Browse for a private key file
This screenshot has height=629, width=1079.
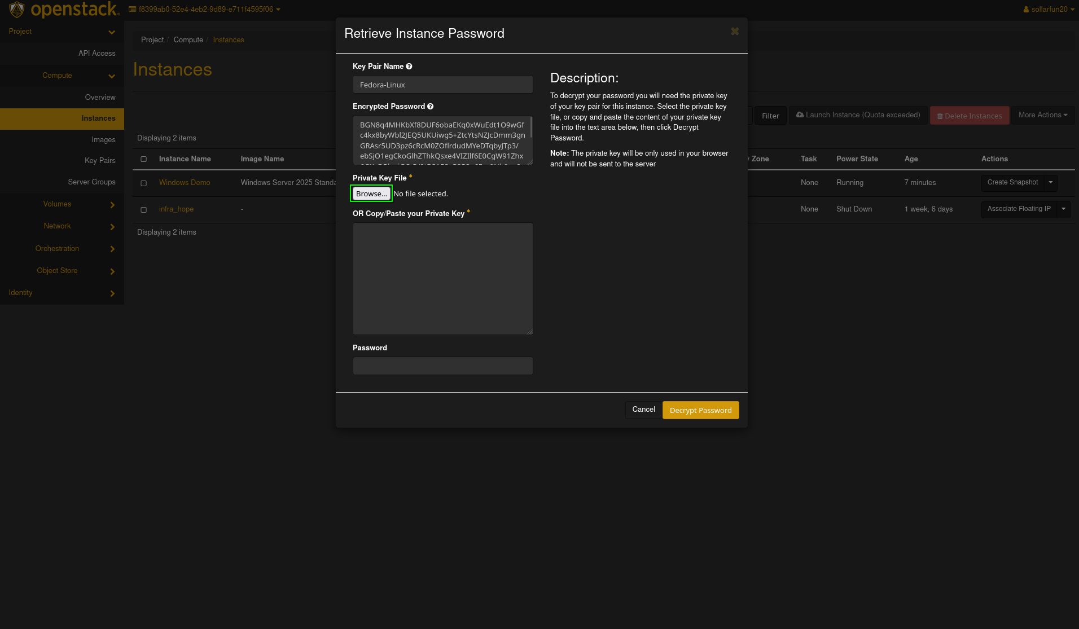(371, 193)
